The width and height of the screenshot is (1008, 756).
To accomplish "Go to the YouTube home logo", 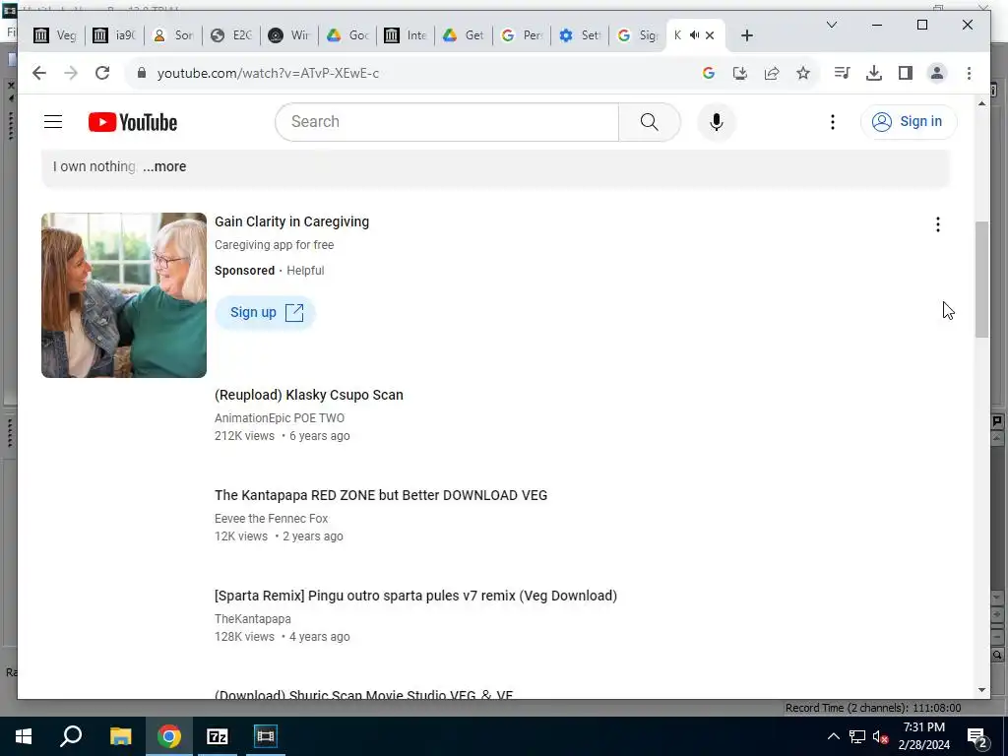I will point(133,122).
